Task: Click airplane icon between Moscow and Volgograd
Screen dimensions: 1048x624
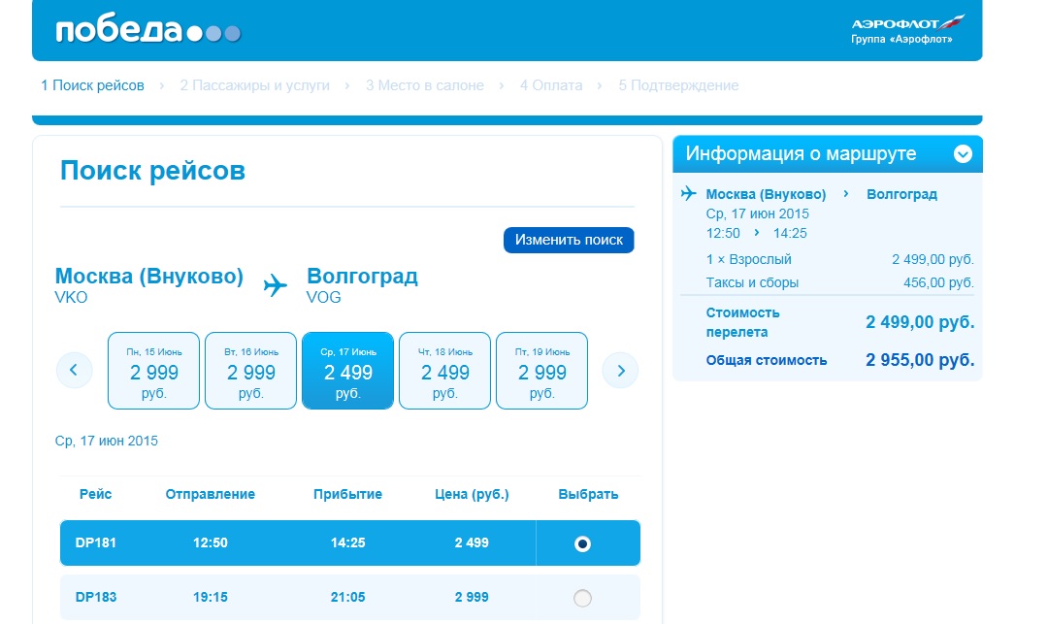Action: 276,285
